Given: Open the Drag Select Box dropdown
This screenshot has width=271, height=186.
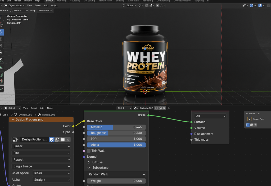Looking at the screenshot, I should [45, 11].
